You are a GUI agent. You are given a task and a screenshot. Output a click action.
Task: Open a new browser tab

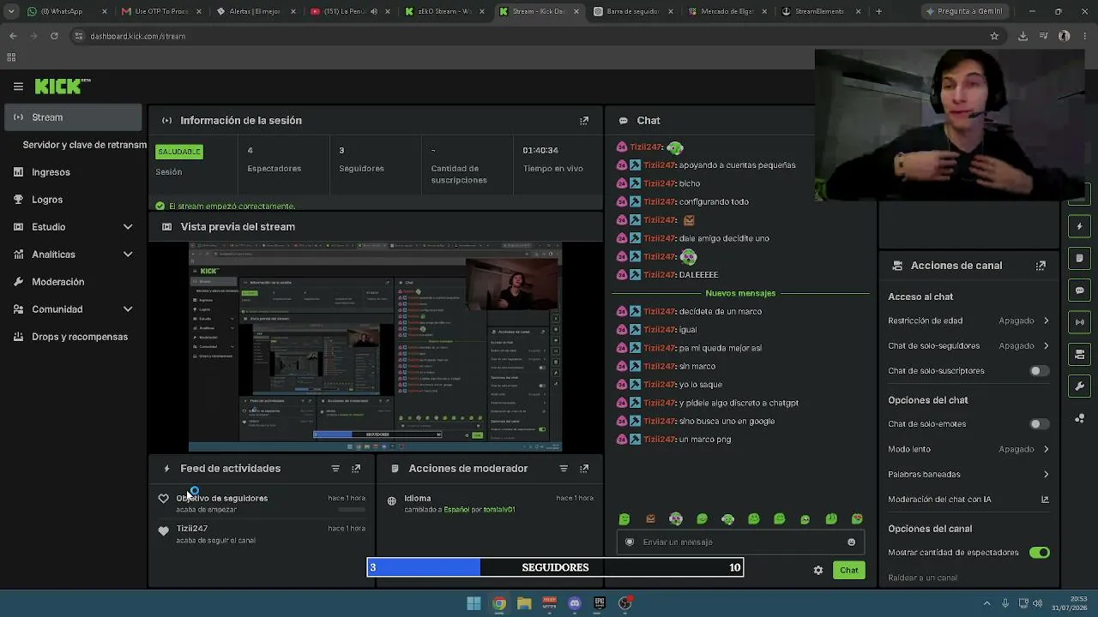click(878, 11)
